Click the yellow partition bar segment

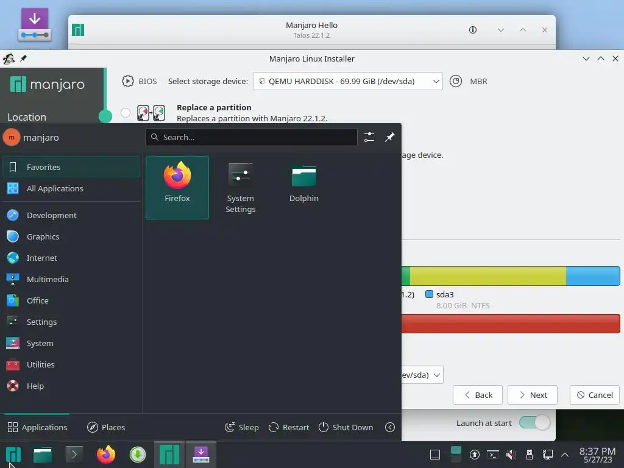(x=488, y=276)
